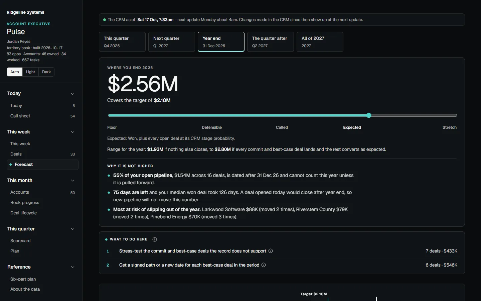Open Book progress page
This screenshot has height=301, width=481.
(42, 203)
